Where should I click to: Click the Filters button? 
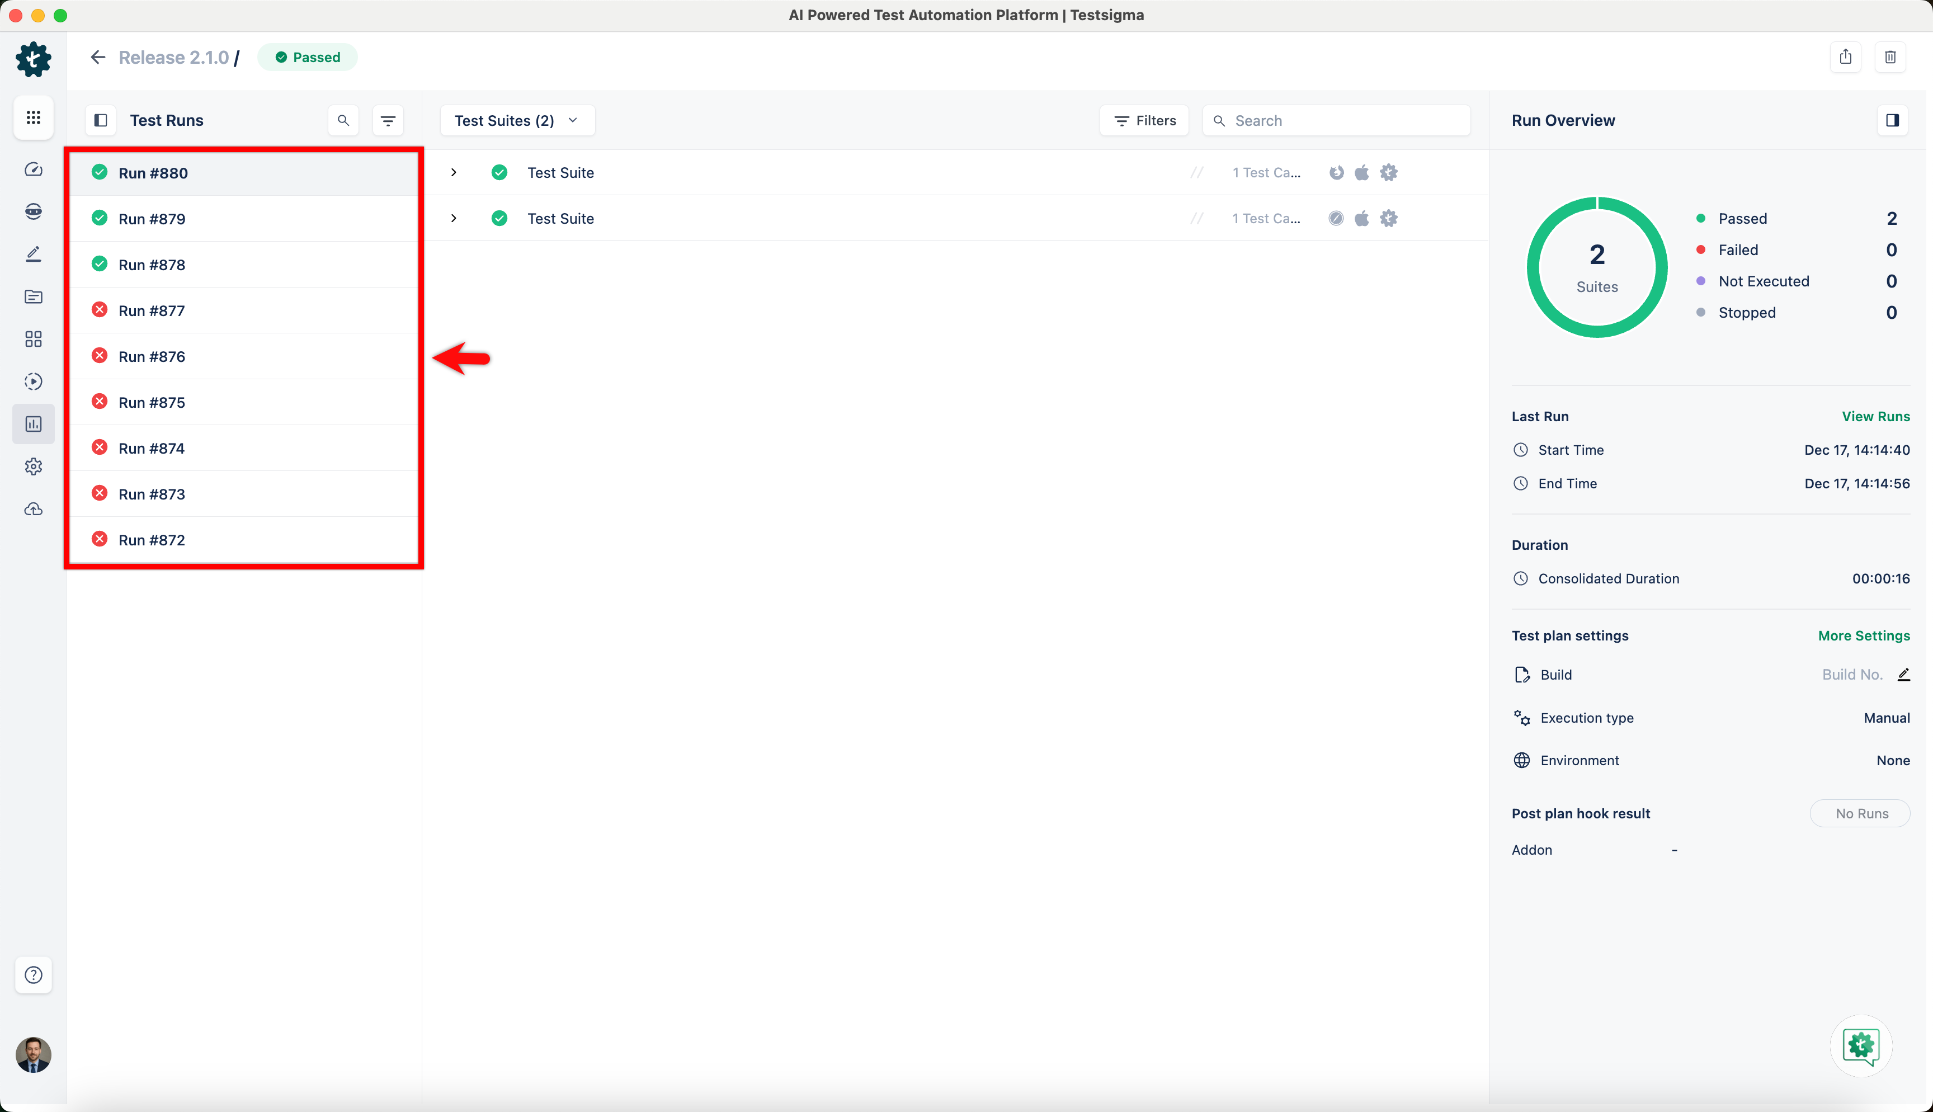(x=1144, y=121)
